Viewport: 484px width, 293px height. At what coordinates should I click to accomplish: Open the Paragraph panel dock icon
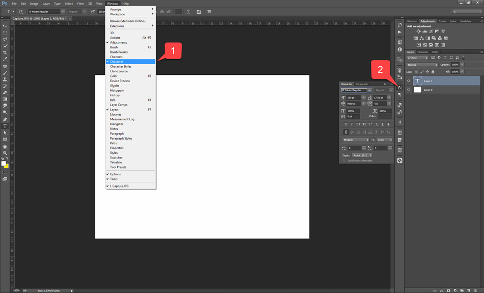400,95
